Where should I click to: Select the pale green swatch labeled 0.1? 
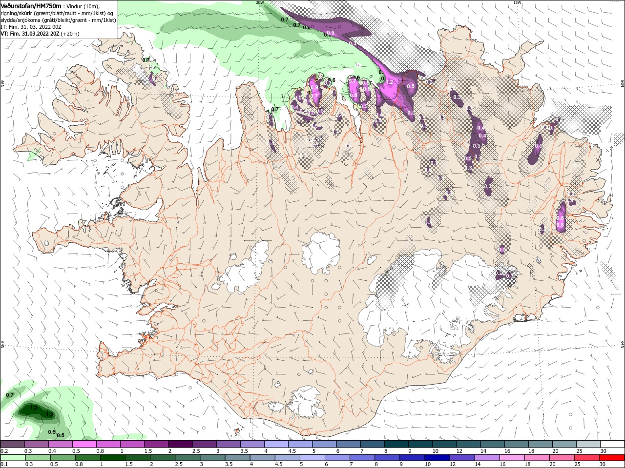13,458
